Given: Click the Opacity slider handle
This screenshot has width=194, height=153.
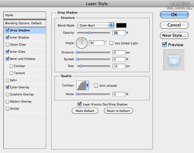Looking at the screenshot, I should 90,32.
